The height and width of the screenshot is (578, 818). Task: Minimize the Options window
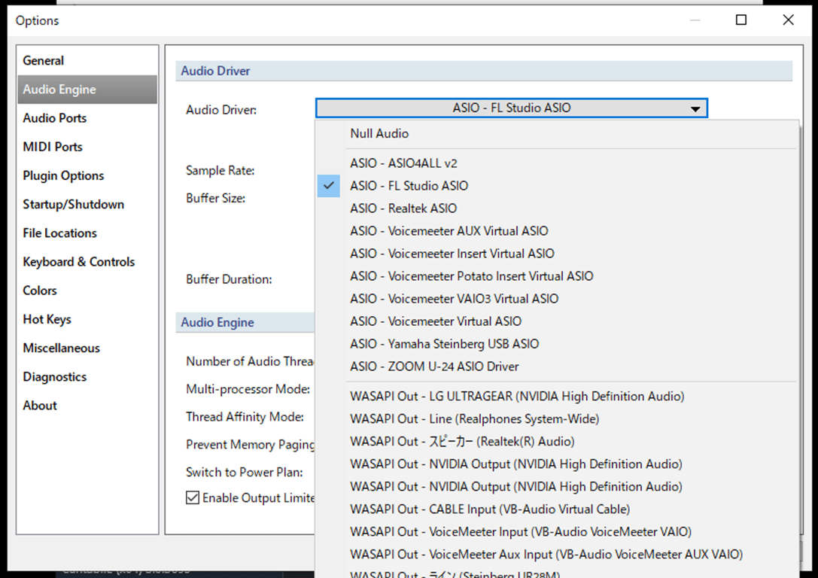(x=695, y=20)
